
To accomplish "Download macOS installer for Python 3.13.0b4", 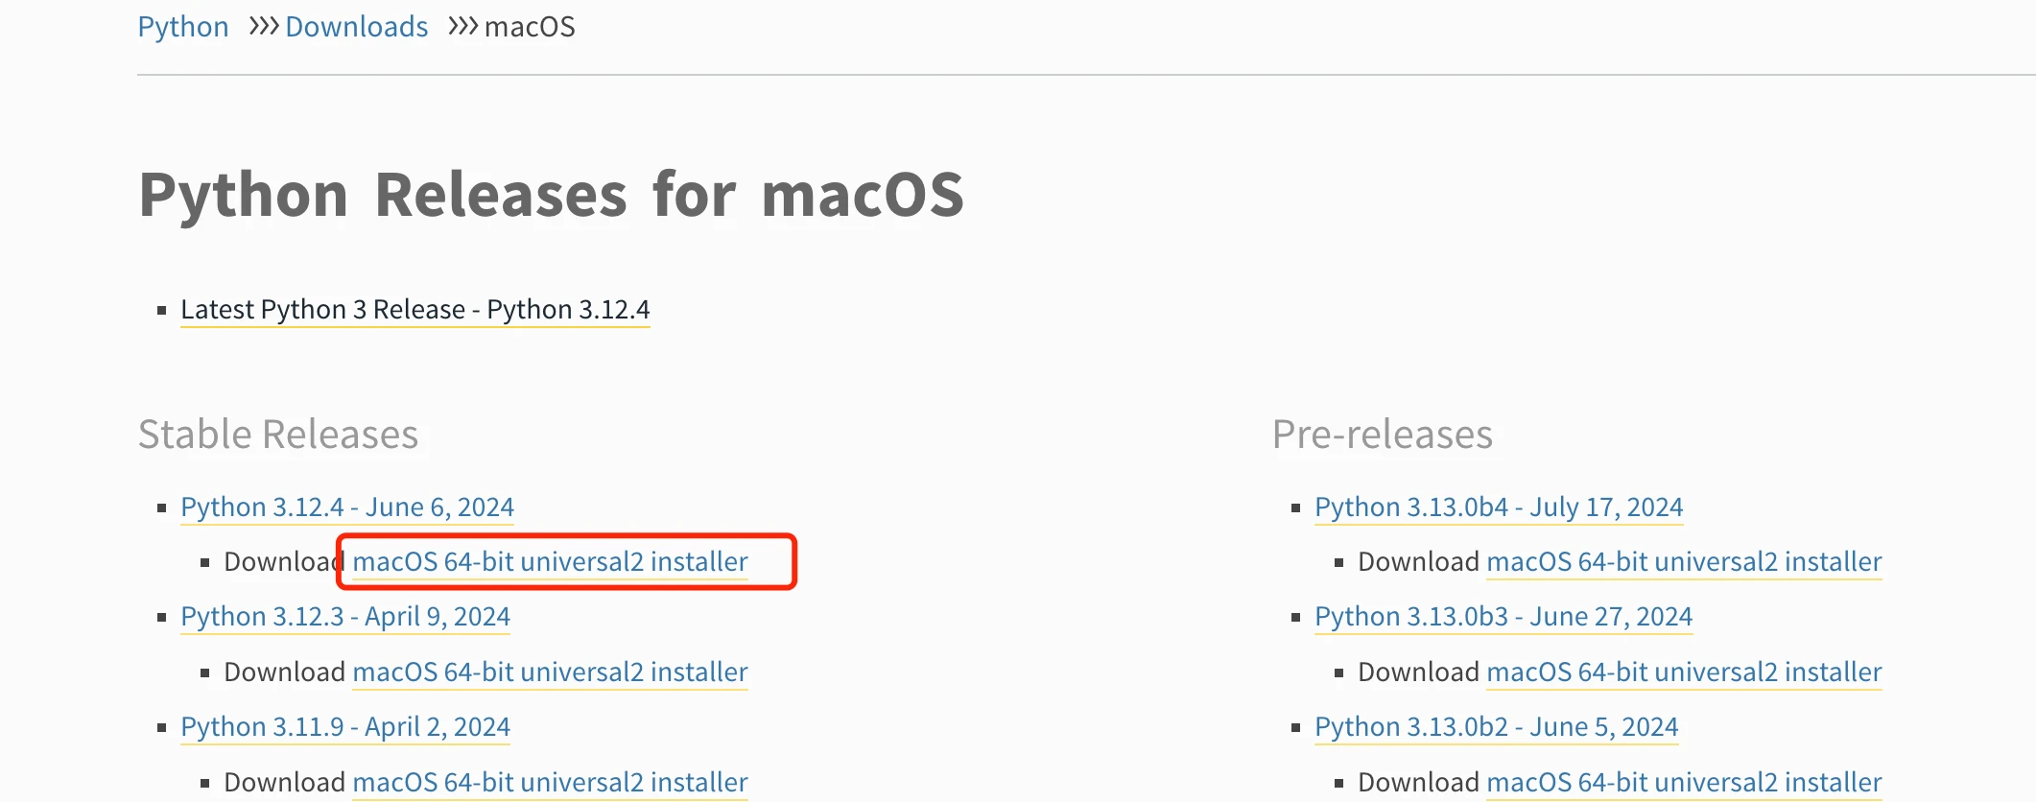I will (x=1683, y=561).
